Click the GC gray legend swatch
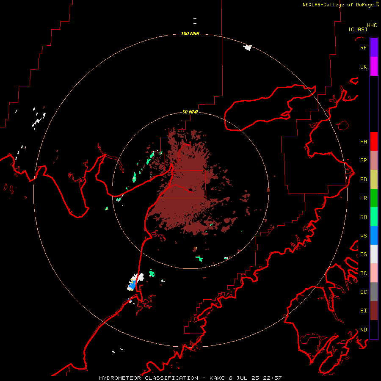The height and width of the screenshot is (381, 381). (x=374, y=292)
